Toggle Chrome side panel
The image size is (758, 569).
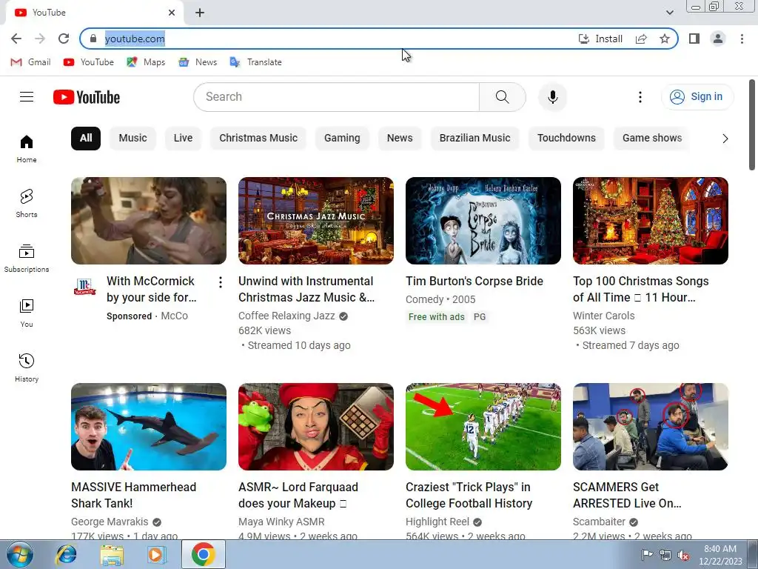click(x=694, y=39)
